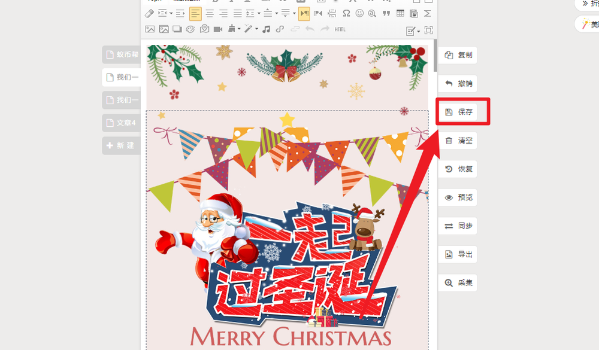The image size is (599, 350).
Task: Click the 采集 collect button
Action: tap(458, 283)
